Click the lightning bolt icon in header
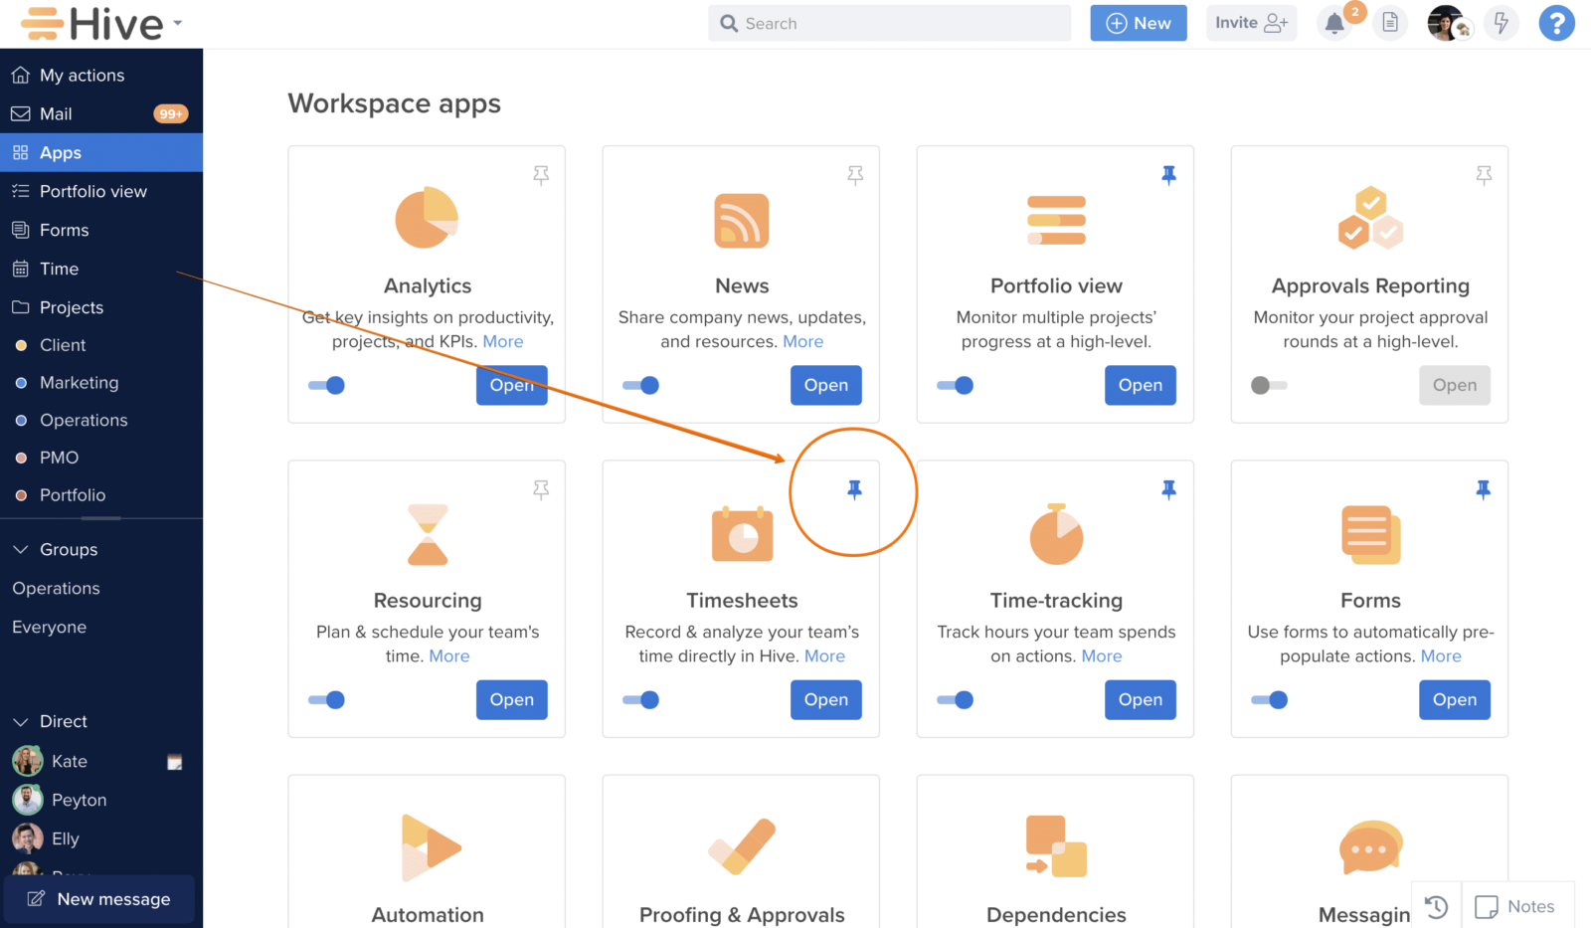1591x928 pixels. 1501,23
